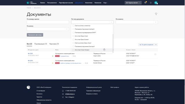Viewport: 185px width, 104px height.
Task: Open the Вопросы и ответы footer link
Action: tap(92, 94)
